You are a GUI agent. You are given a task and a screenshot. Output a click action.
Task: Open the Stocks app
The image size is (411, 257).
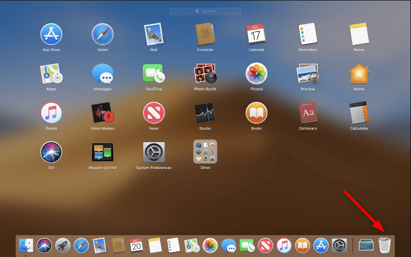pyautogui.click(x=205, y=113)
